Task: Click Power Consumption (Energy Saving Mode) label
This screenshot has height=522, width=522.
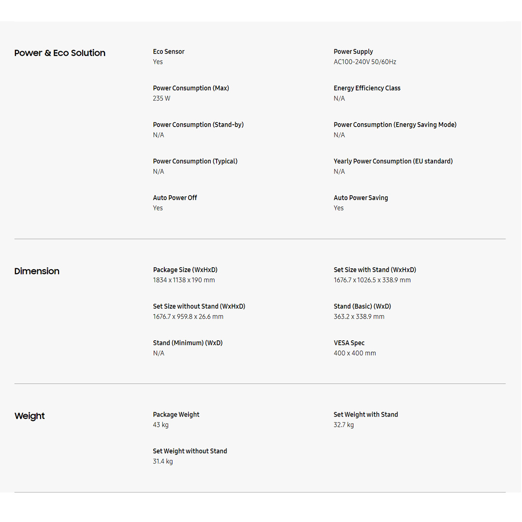Action: [x=395, y=125]
